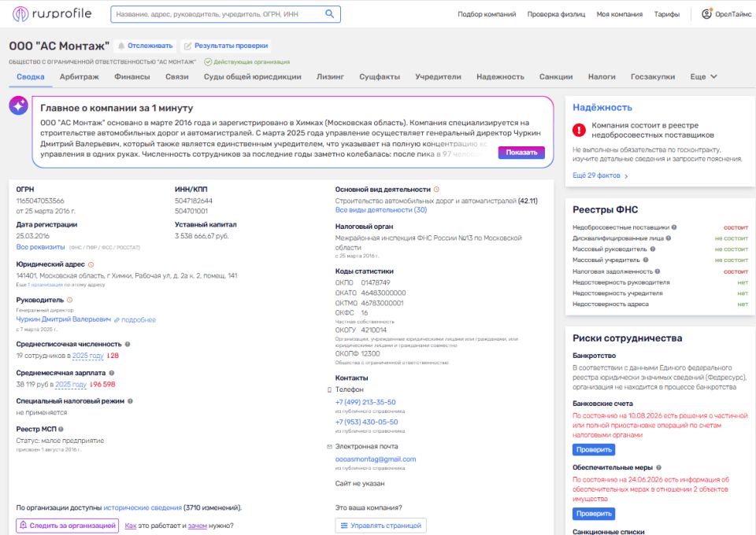Click info icon beside Налоговая задолженность

coord(657,271)
